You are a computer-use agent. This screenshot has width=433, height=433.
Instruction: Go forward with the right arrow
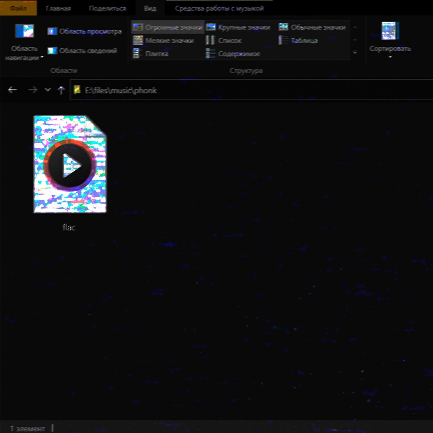click(x=33, y=90)
